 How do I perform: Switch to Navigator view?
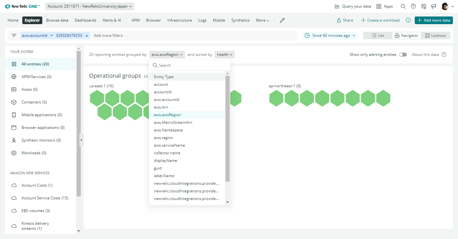point(406,36)
